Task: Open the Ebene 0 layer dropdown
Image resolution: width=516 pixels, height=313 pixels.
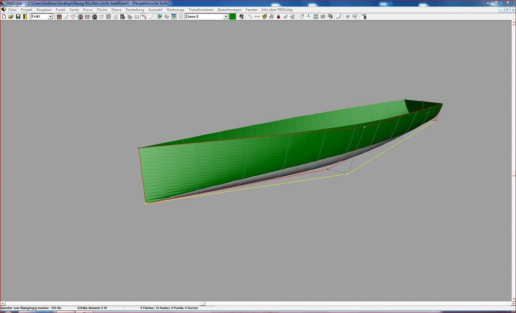Action: 226,17
